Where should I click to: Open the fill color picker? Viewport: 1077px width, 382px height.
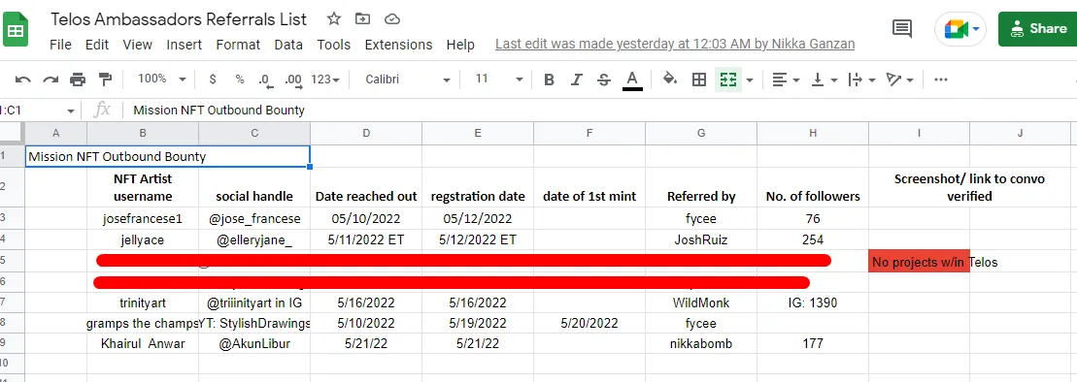(670, 80)
